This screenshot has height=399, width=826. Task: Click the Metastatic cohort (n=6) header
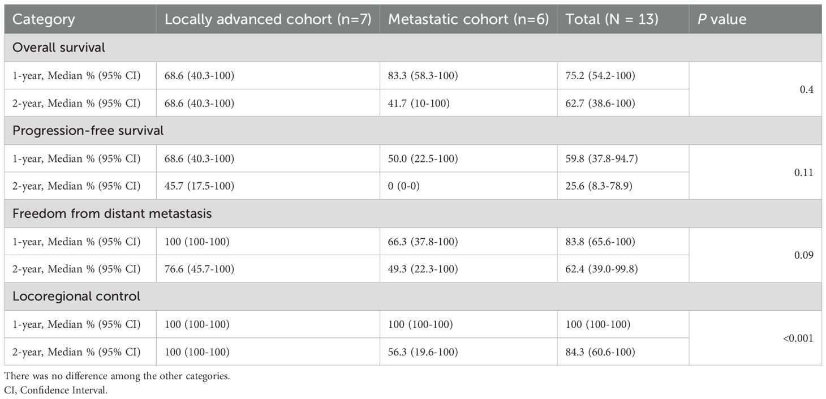click(468, 19)
